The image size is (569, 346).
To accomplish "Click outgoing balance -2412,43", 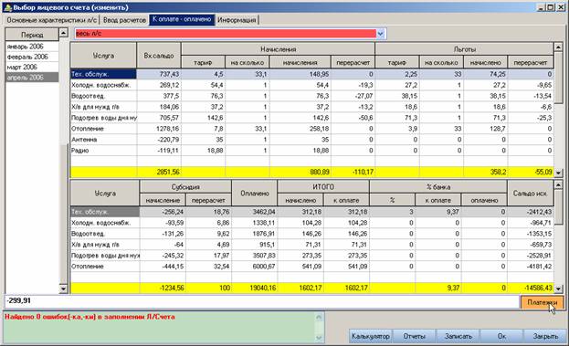I will [x=530, y=212].
